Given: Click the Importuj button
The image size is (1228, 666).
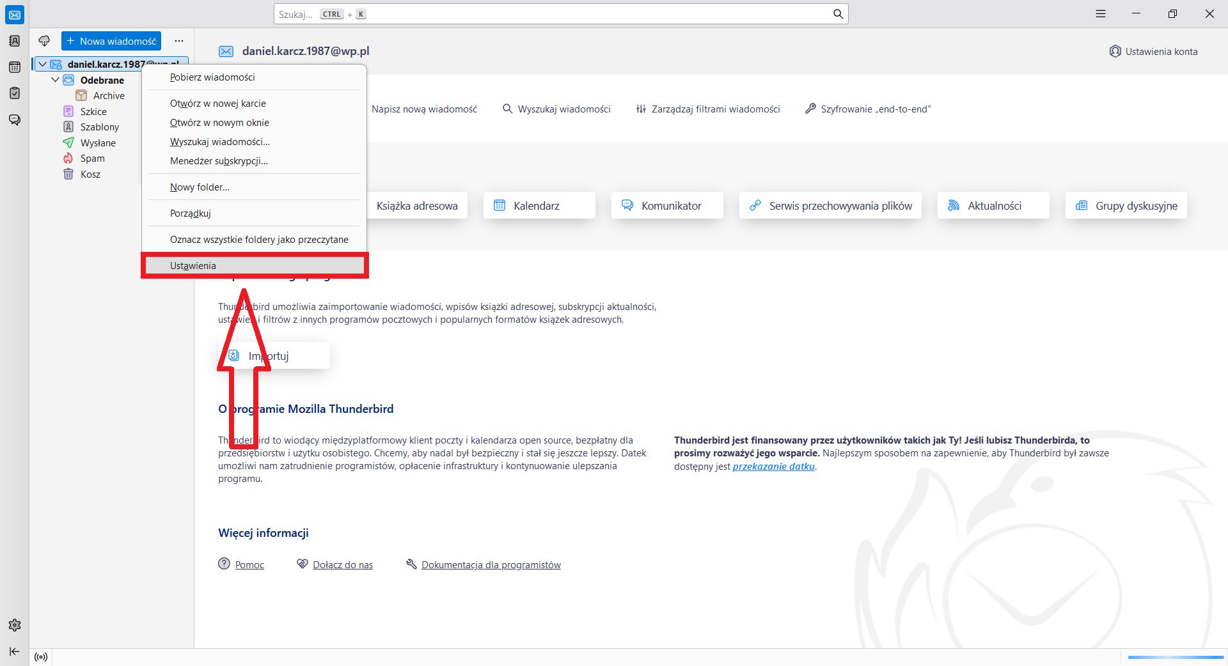Looking at the screenshot, I should click(274, 355).
